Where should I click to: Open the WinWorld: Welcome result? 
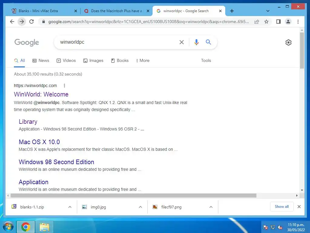41,94
